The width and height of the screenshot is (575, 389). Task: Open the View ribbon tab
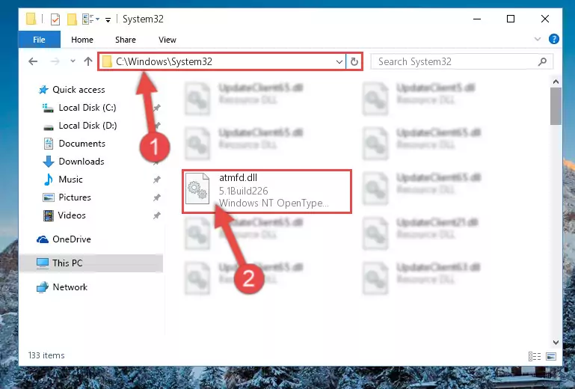click(x=167, y=39)
